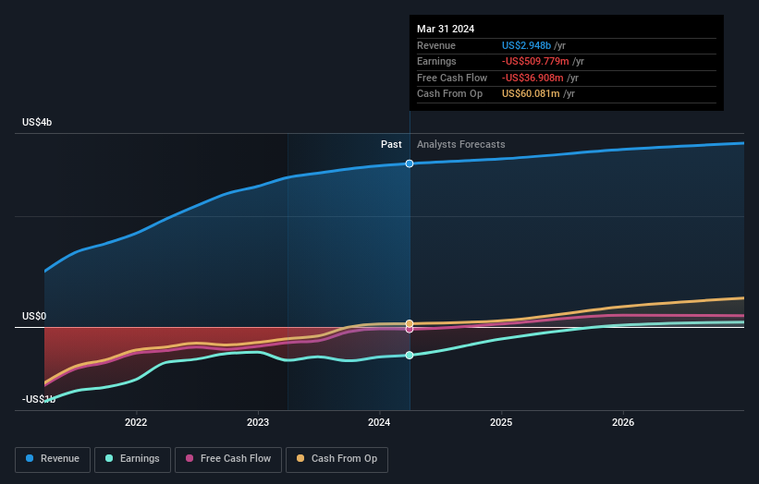Click the 2024 x-axis label
759x484 pixels.
click(x=379, y=423)
